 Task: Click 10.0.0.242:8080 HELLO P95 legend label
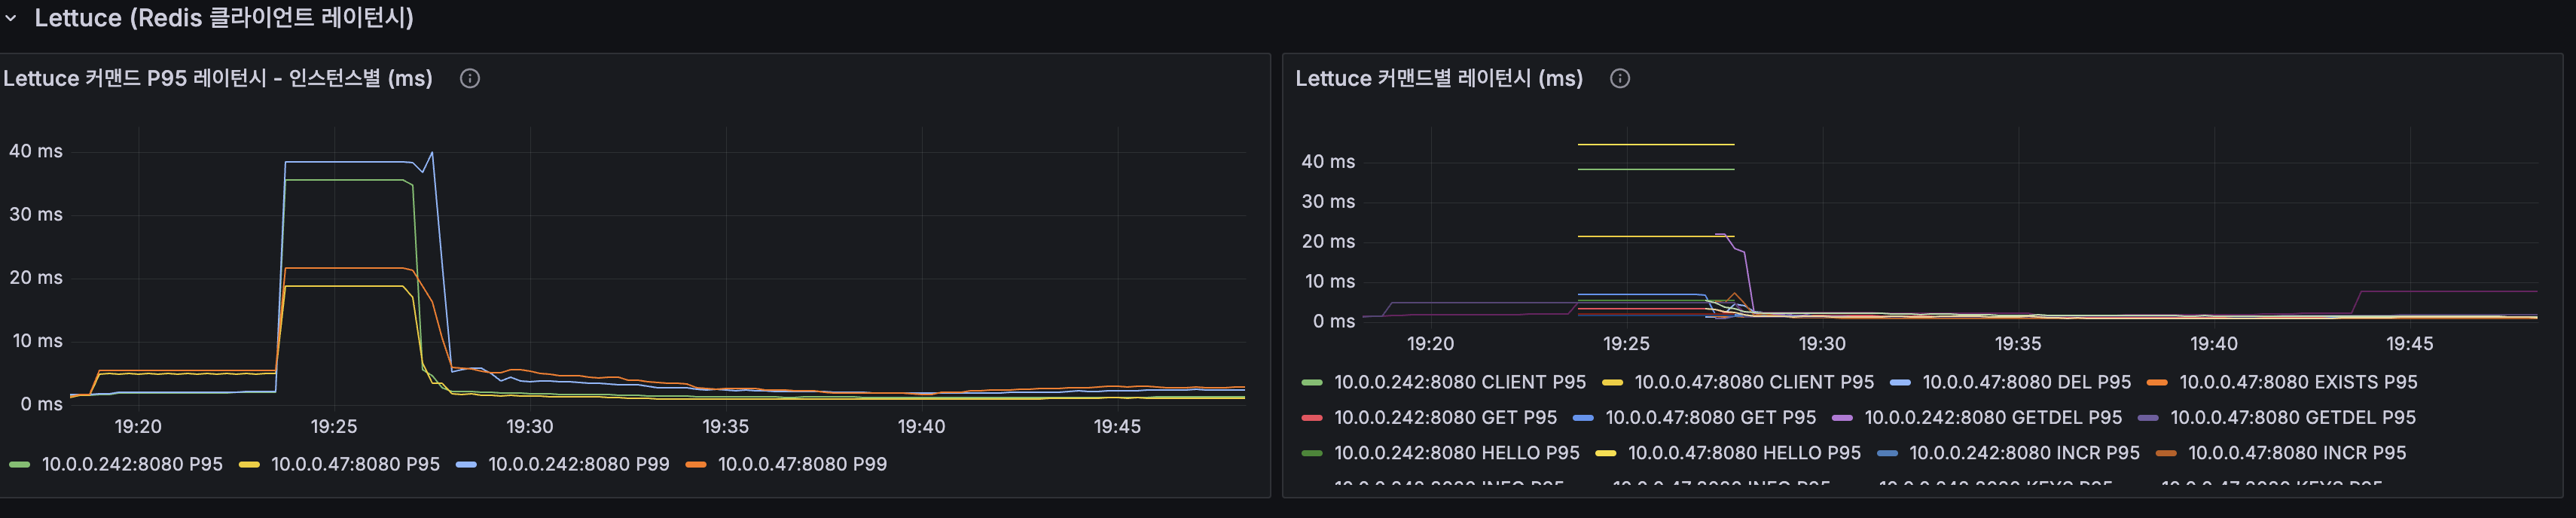click(1456, 453)
